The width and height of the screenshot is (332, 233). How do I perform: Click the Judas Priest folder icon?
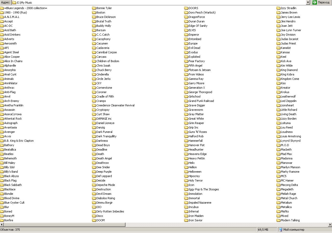(278, 43)
